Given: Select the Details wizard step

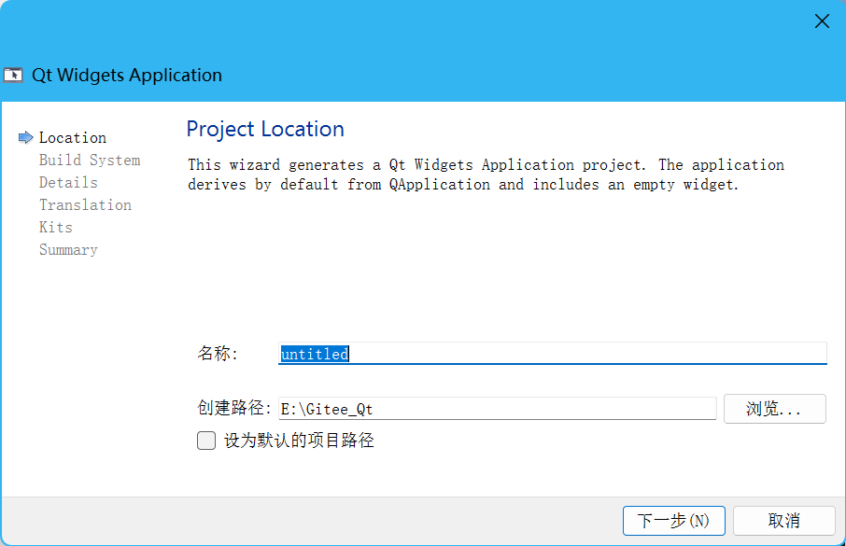Looking at the screenshot, I should (68, 182).
